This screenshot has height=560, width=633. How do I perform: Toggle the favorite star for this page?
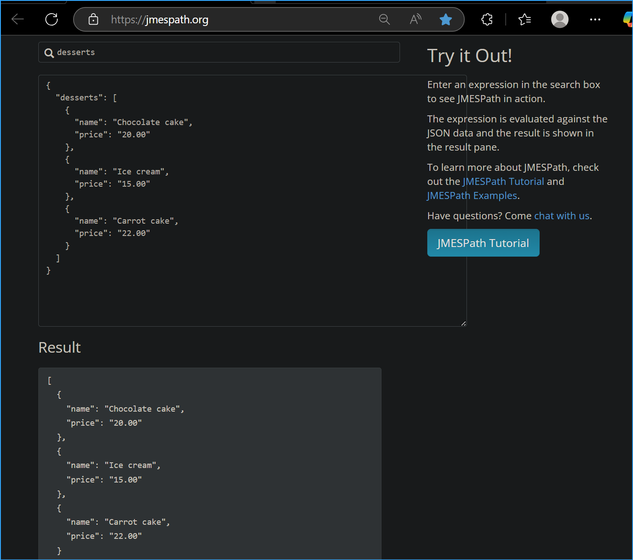click(445, 19)
